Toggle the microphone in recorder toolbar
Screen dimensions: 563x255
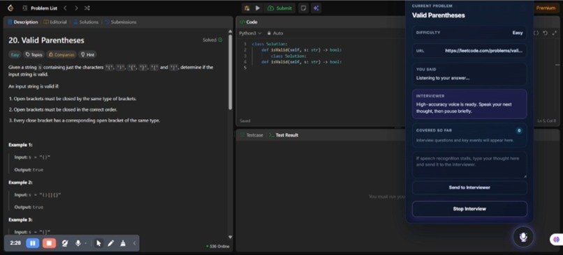[78, 244]
